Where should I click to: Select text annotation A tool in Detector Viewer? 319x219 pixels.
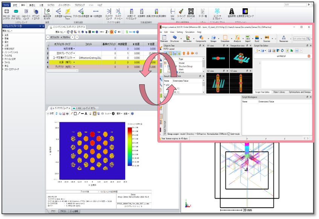click(x=86, y=114)
